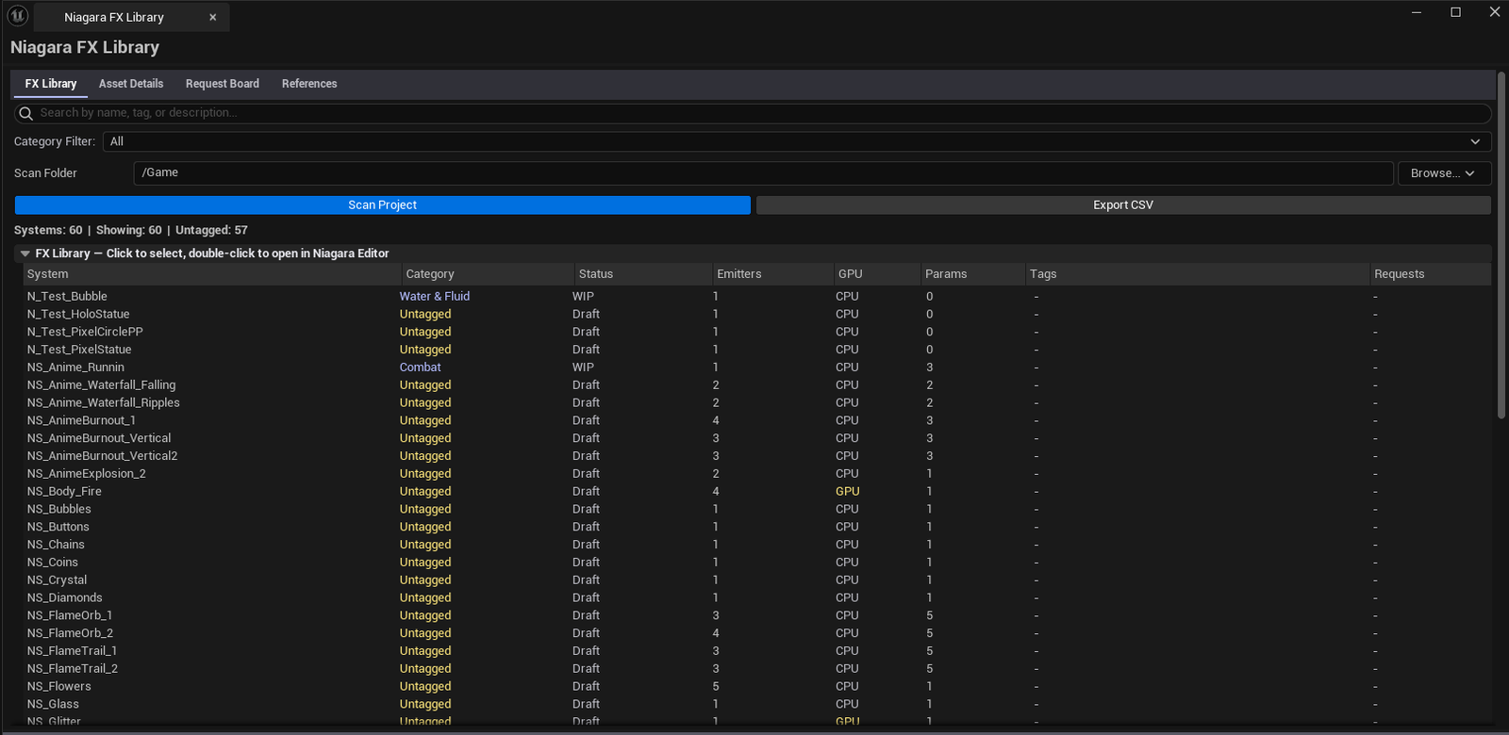Select the N_Test_HoloStatue system
The image size is (1509, 735).
(x=757, y=314)
